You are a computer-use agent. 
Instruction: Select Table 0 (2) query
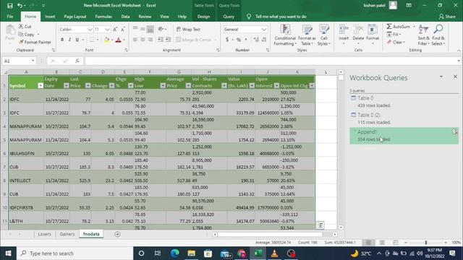pos(404,118)
